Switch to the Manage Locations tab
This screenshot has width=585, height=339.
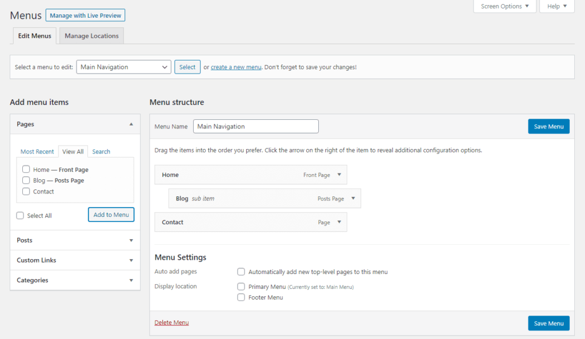tap(91, 36)
